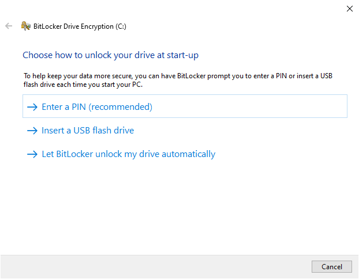Choose Enter a PIN (recommended)
This screenshot has width=359, height=279.
tap(96, 107)
